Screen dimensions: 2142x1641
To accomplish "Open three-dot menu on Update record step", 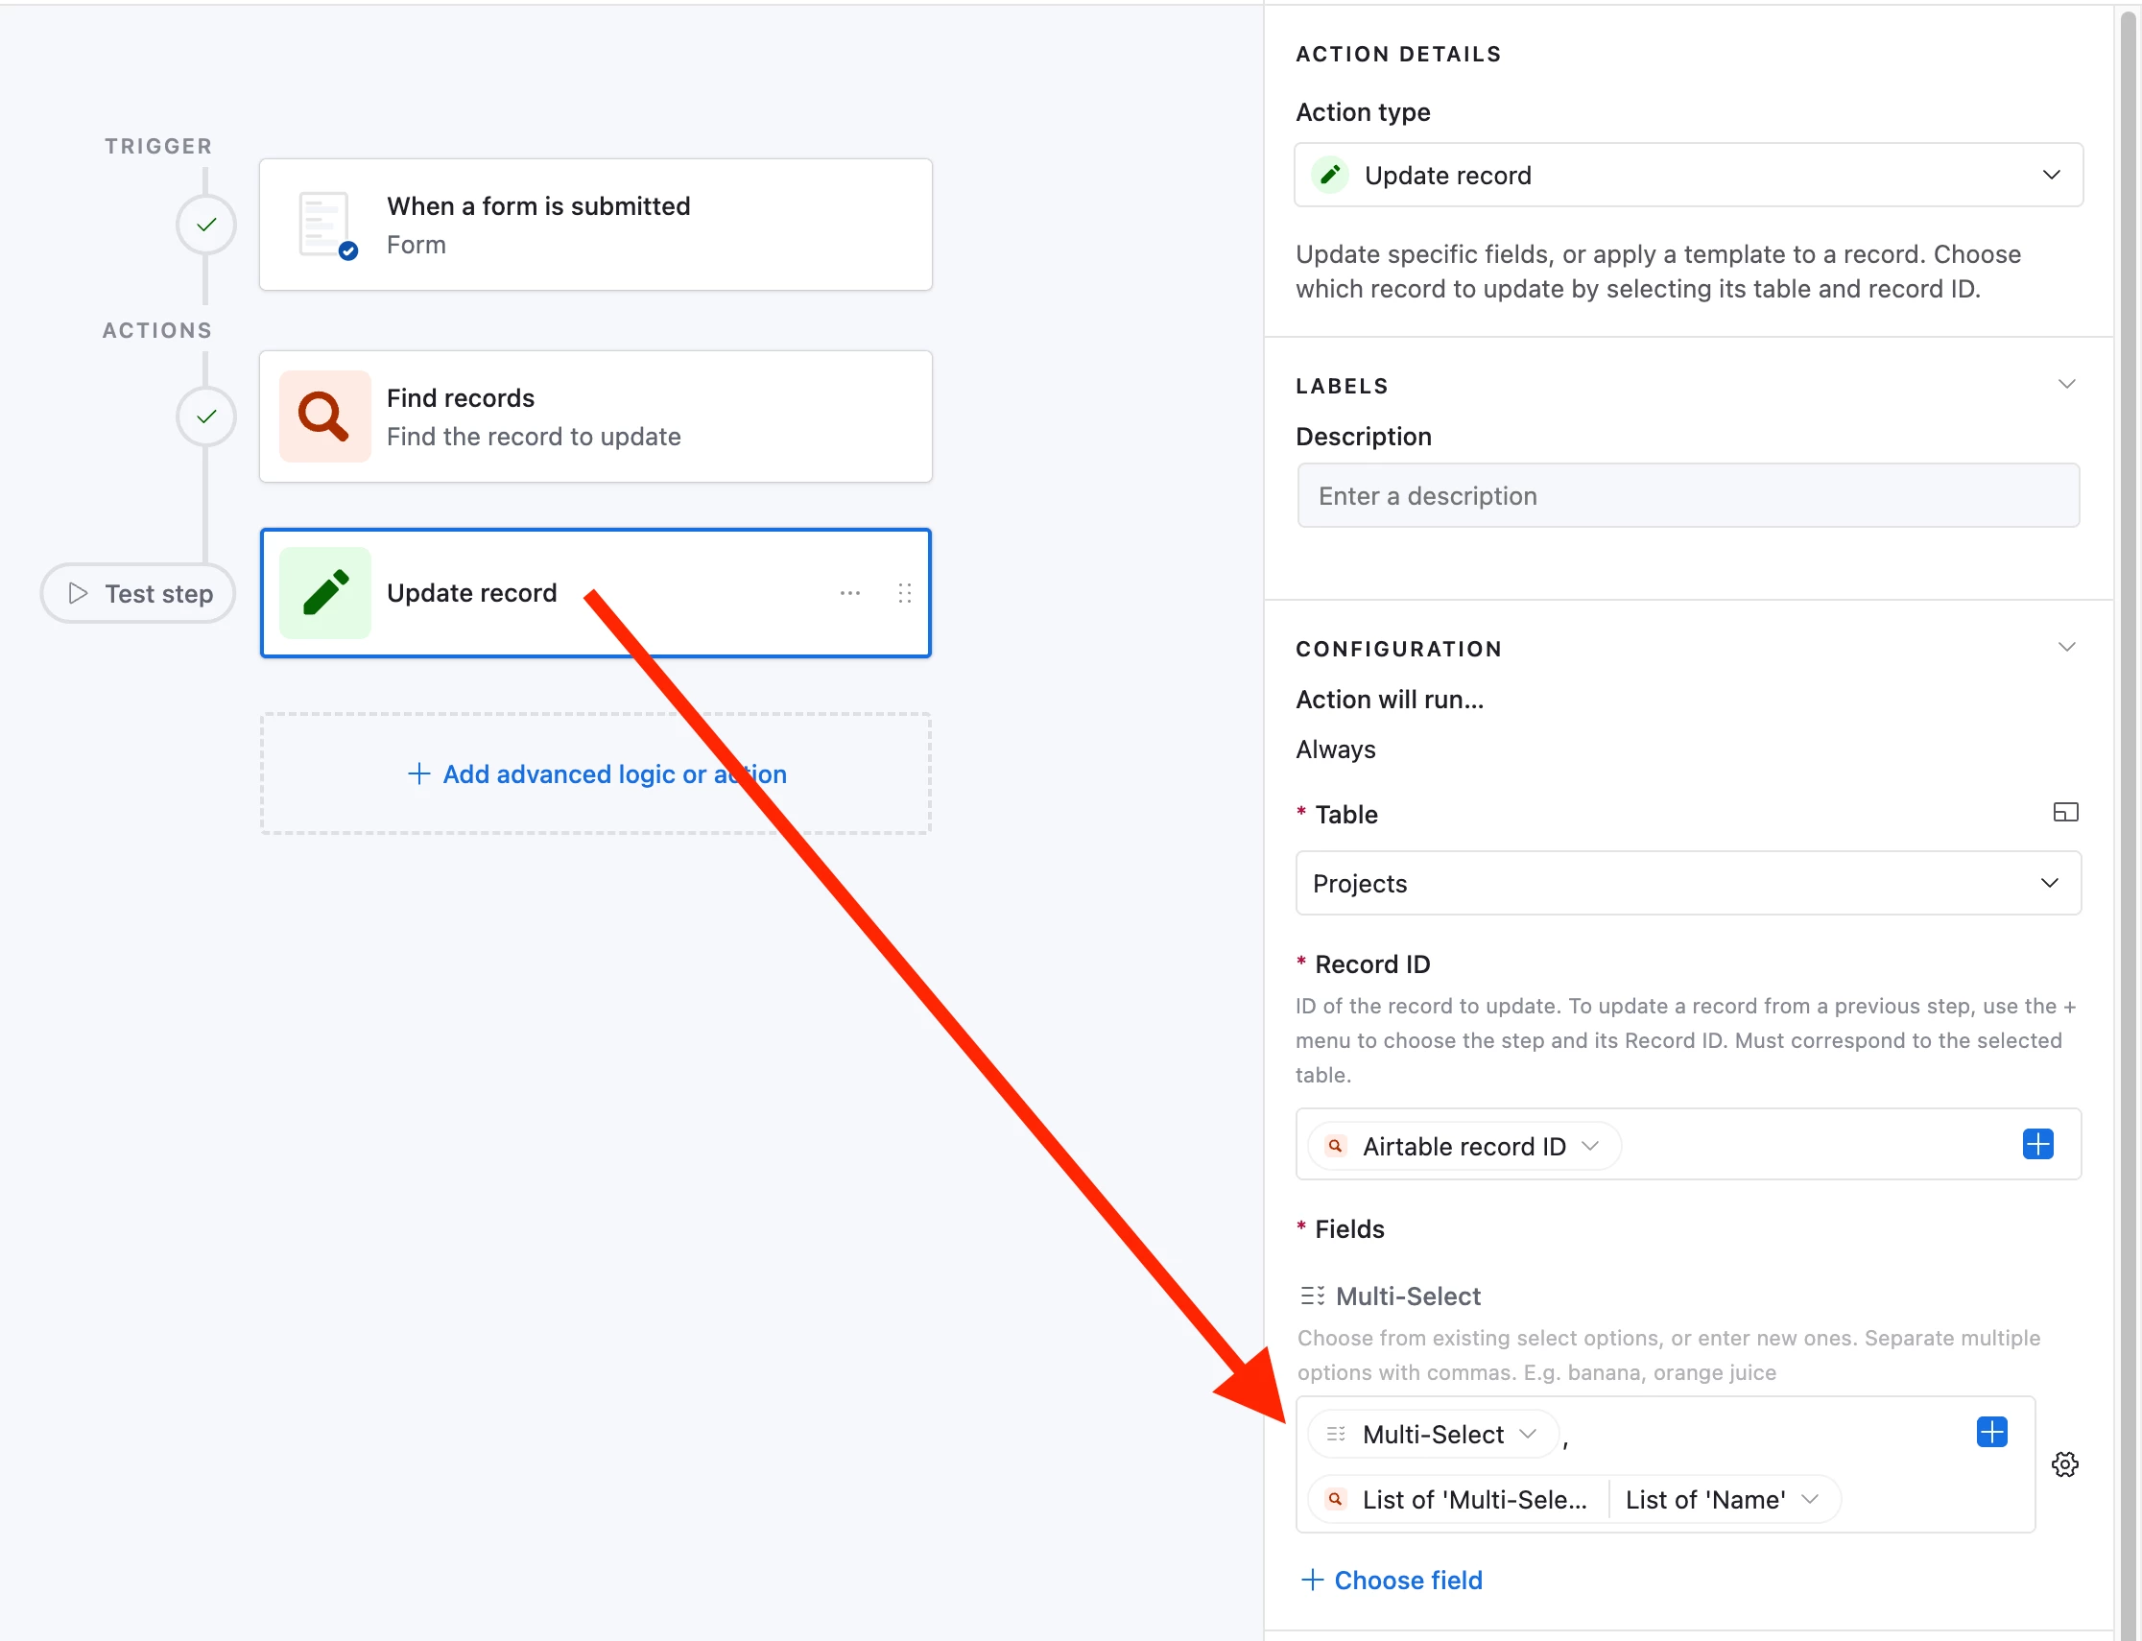I will point(849,593).
